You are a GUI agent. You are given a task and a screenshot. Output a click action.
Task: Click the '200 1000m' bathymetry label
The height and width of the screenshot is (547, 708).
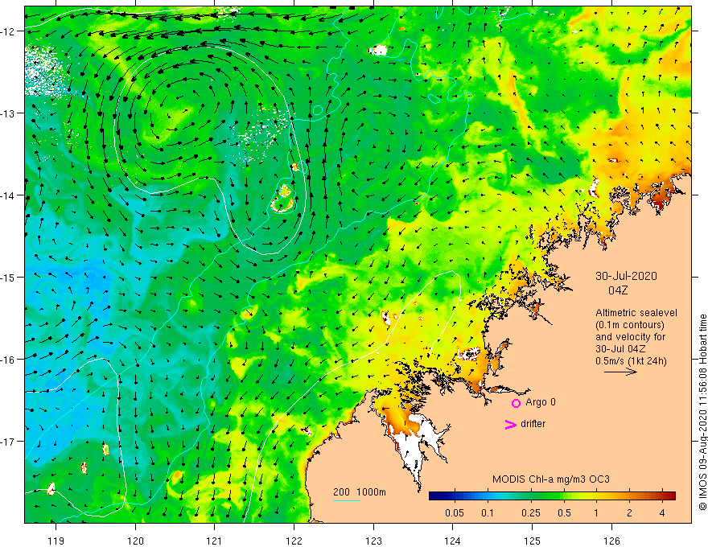point(360,492)
